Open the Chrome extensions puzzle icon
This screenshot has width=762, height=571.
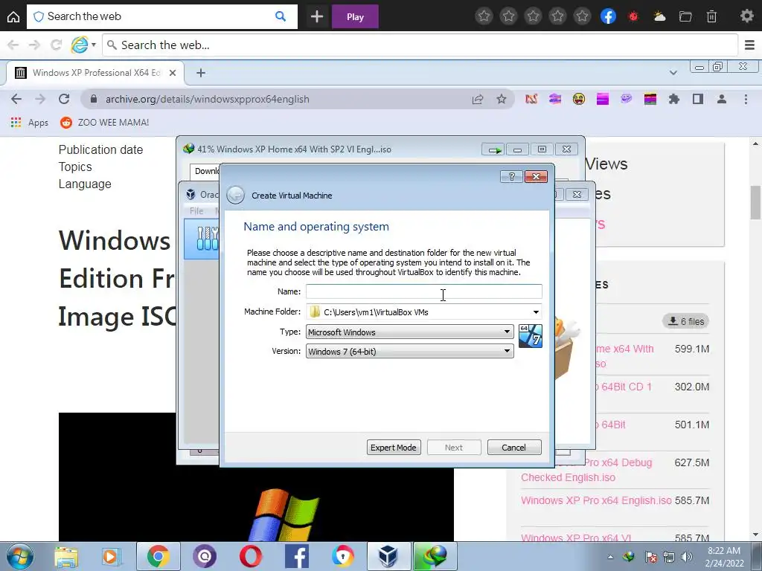[x=674, y=99]
